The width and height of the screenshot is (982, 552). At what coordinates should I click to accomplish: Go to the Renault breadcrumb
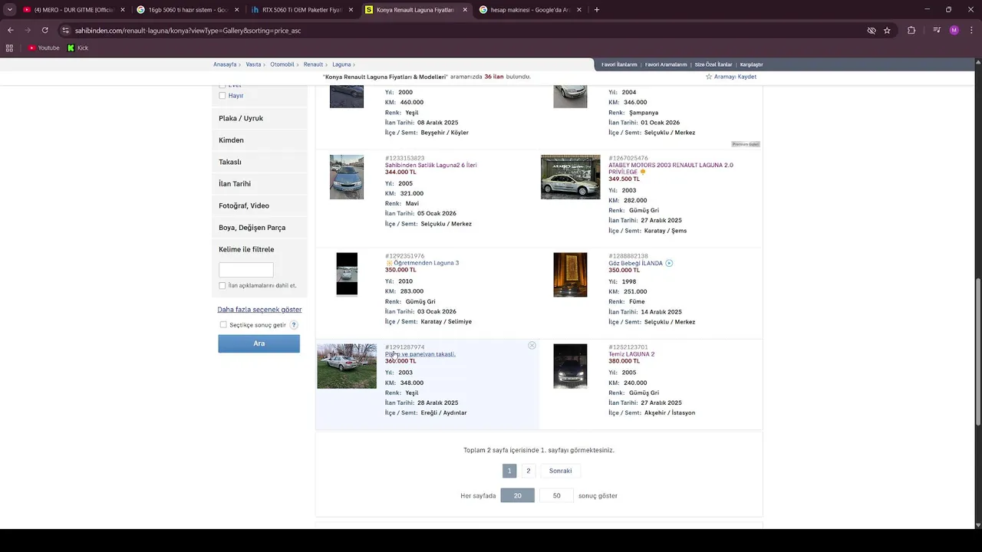[x=313, y=64]
